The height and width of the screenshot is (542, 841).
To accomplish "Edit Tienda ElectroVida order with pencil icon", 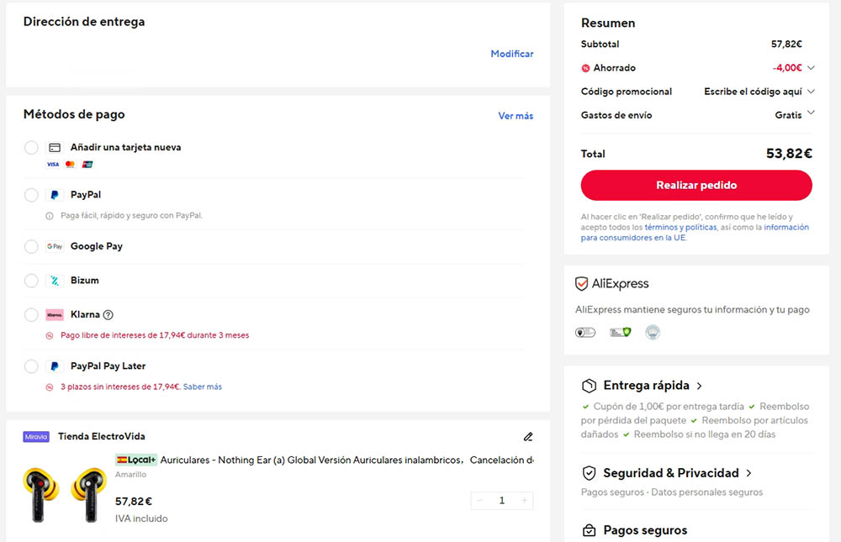I will click(x=528, y=437).
